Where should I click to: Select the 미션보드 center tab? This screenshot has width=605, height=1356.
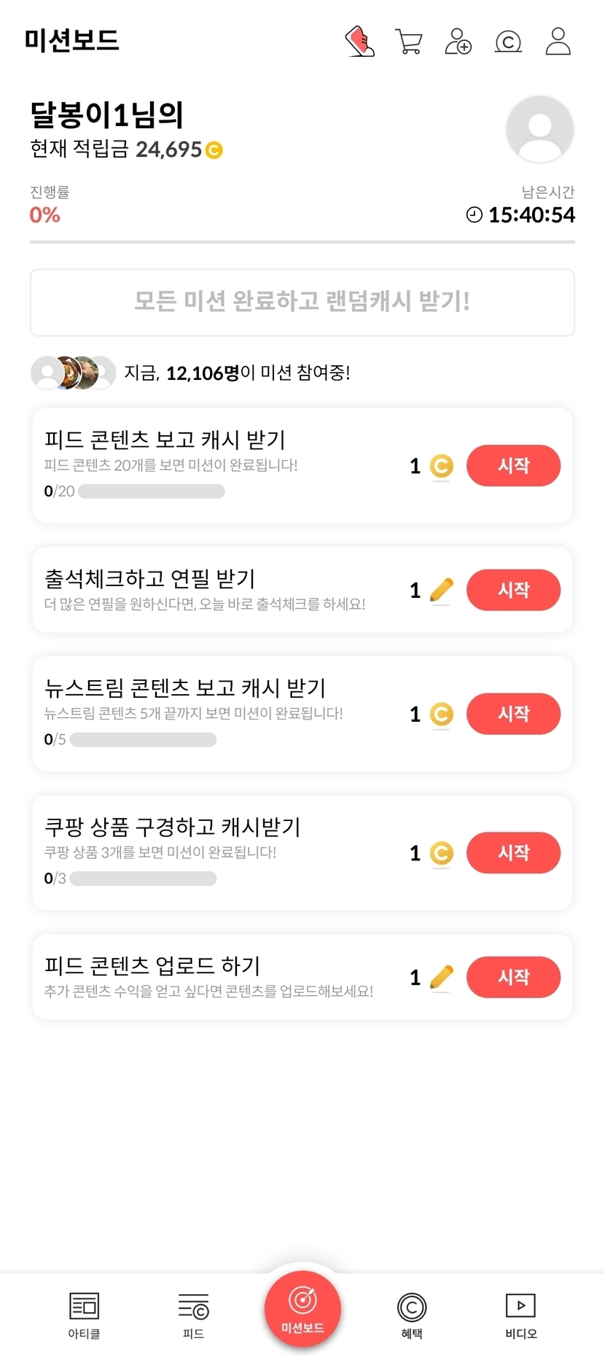[302, 1309]
